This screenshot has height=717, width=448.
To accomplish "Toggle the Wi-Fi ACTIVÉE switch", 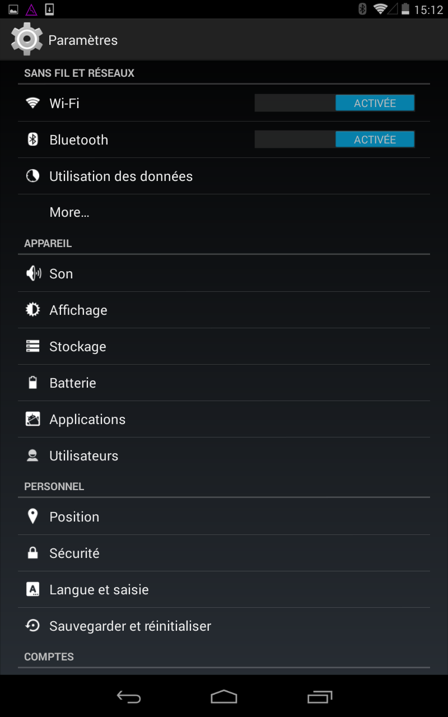I will click(x=334, y=103).
